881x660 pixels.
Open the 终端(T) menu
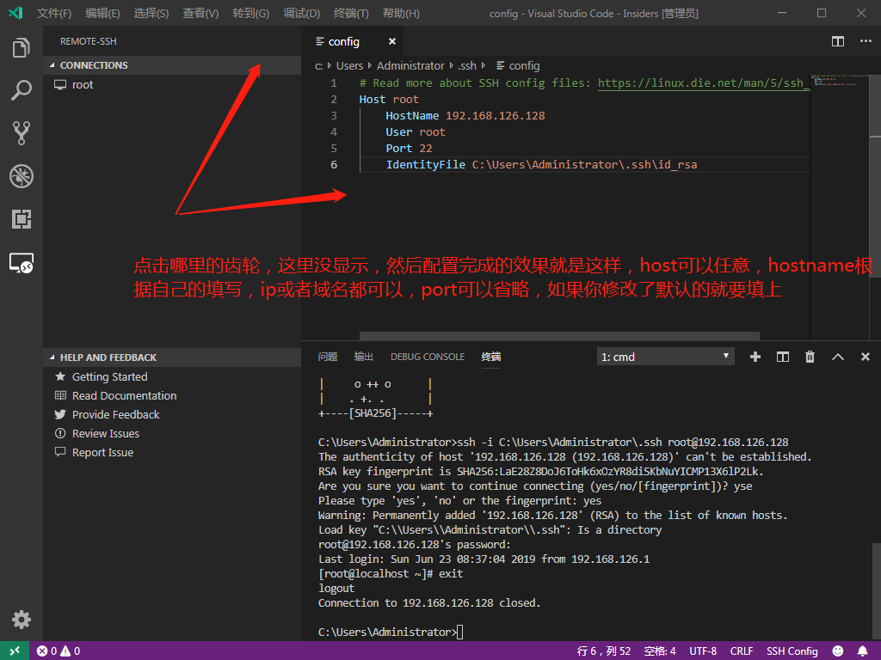coord(349,13)
